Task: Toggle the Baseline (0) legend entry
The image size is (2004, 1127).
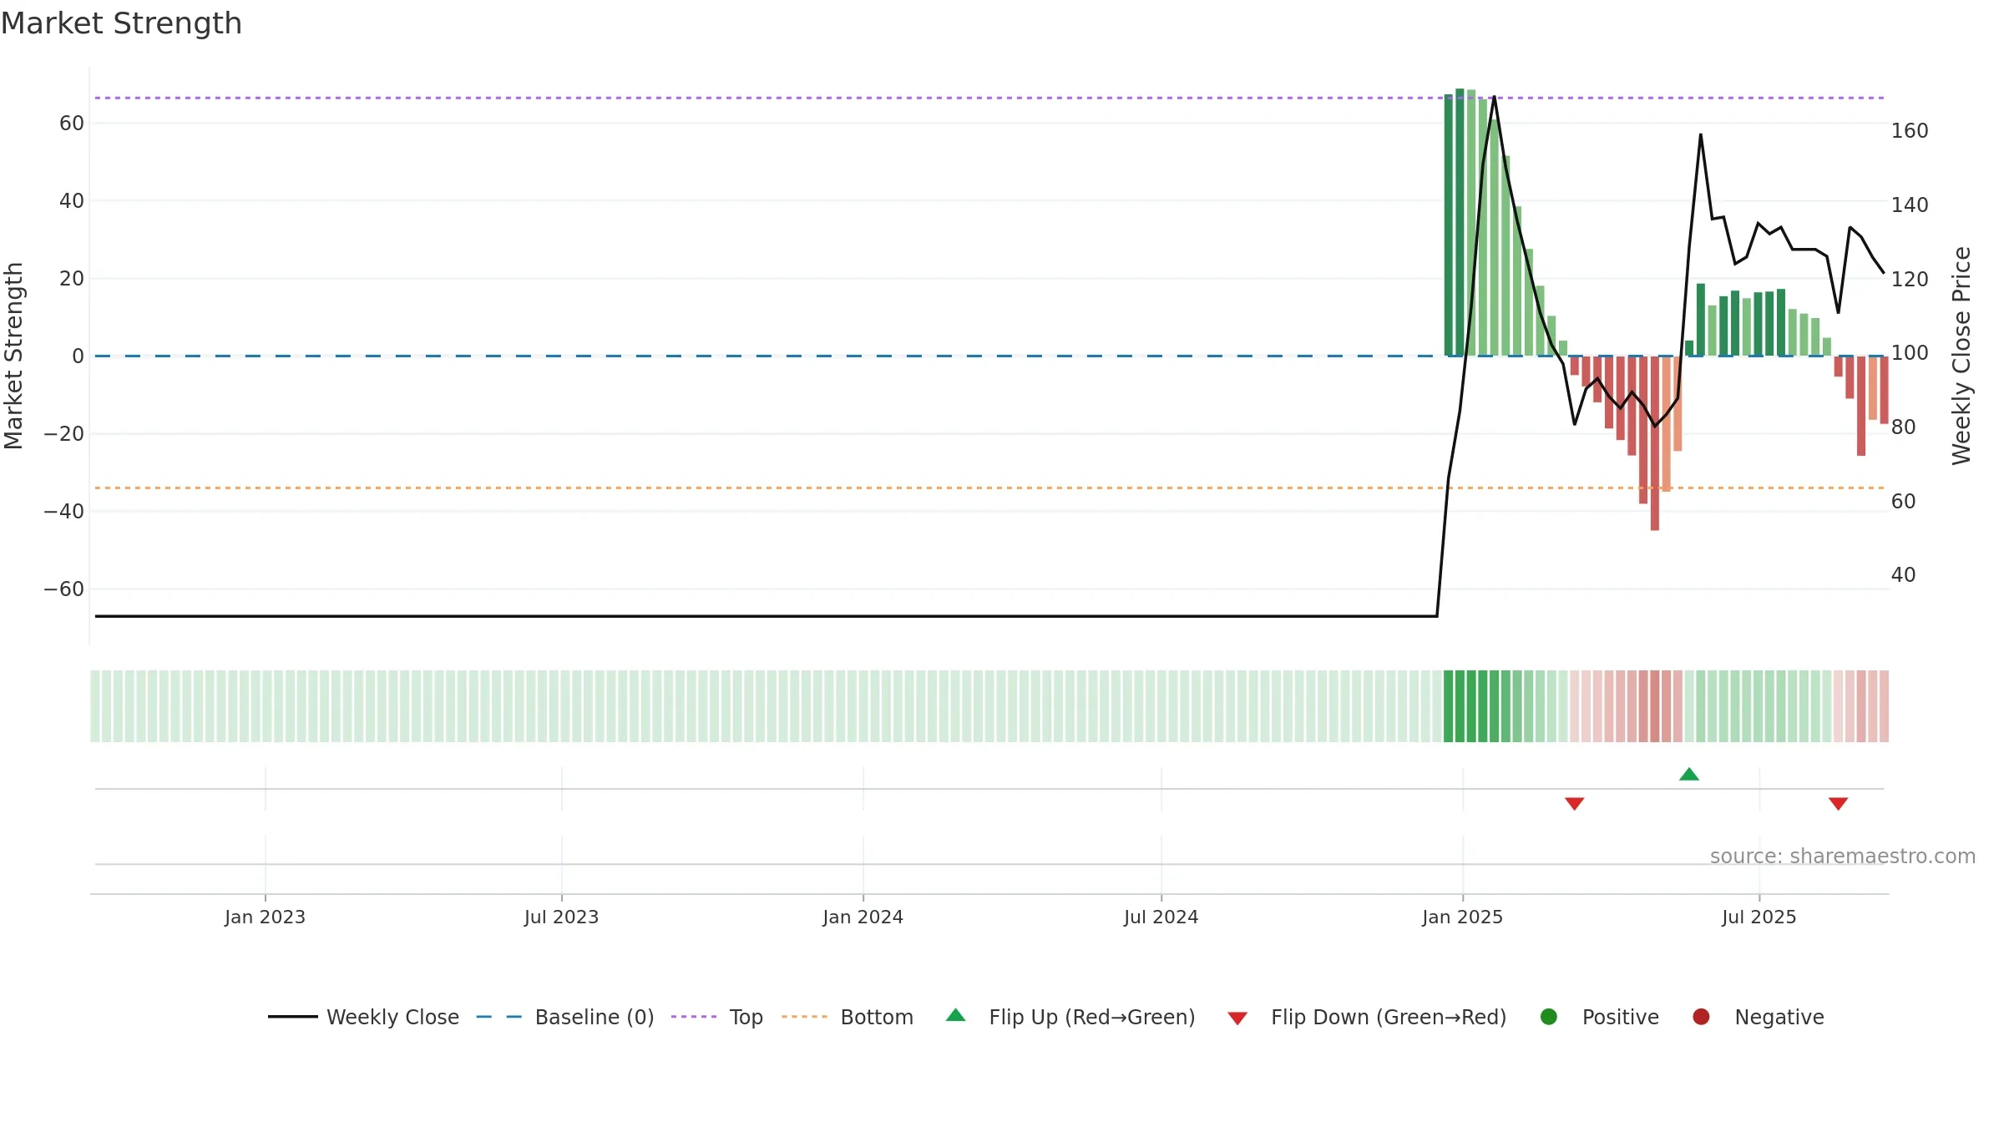Action: [565, 1017]
